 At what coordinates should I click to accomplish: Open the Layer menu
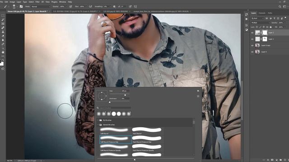tap(19, 2)
